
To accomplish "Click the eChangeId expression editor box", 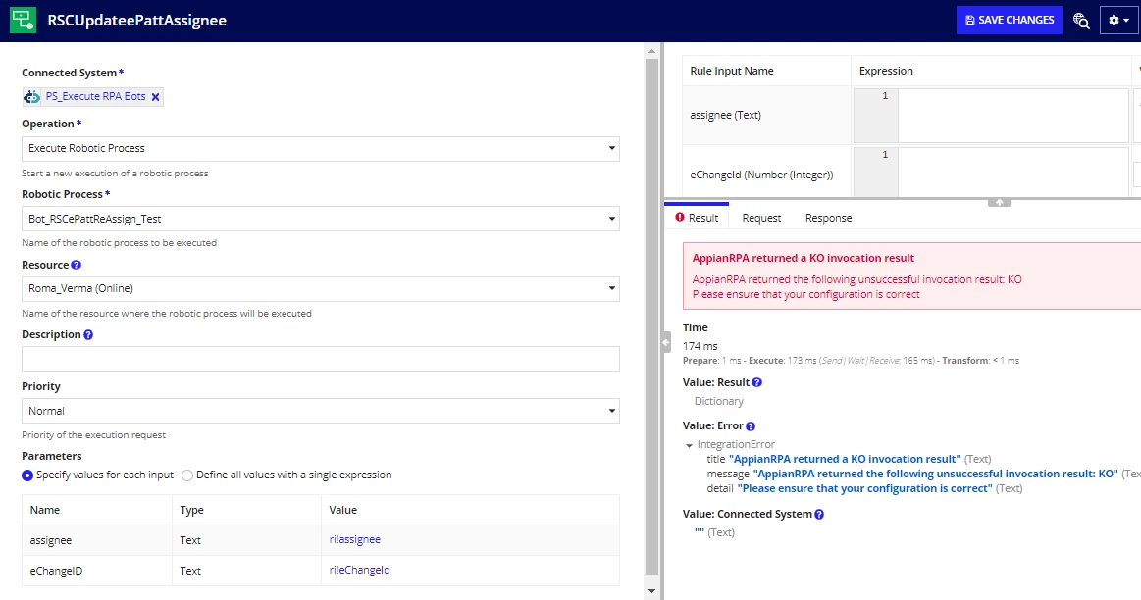I will click(x=1012, y=173).
